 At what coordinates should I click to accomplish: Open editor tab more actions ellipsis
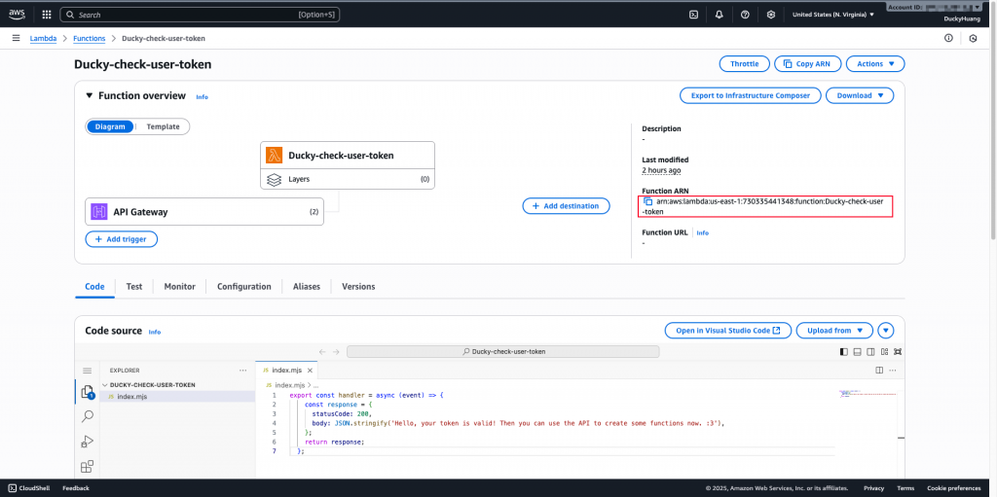[894, 370]
